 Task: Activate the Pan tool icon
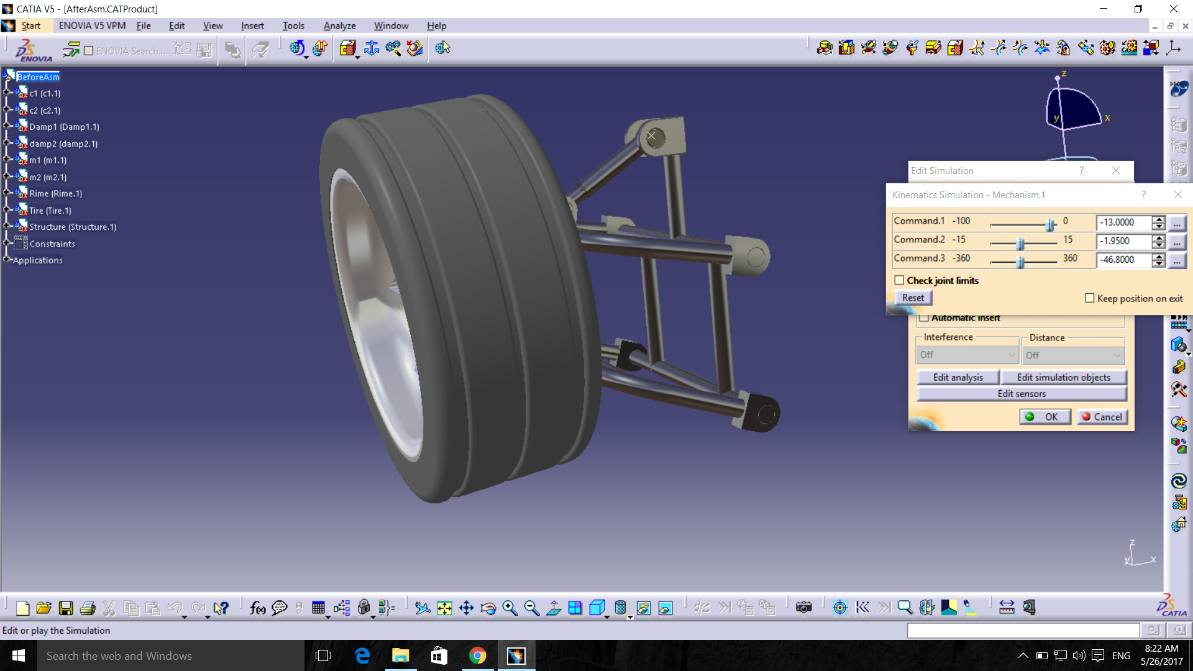click(467, 608)
